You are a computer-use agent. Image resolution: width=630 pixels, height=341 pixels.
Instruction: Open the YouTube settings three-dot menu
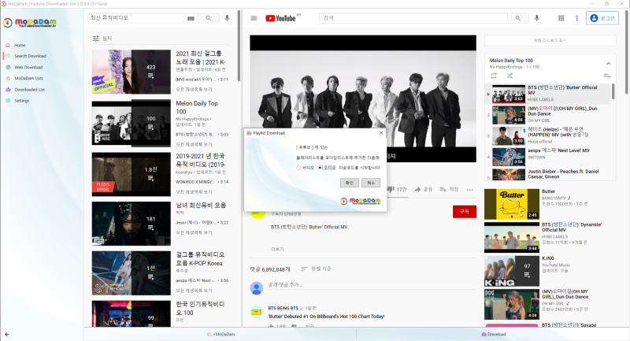tap(577, 18)
